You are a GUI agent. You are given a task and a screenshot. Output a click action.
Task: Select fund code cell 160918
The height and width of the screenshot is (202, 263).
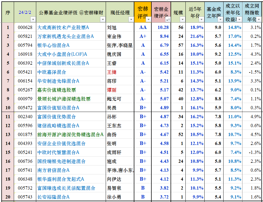coord(25,54)
